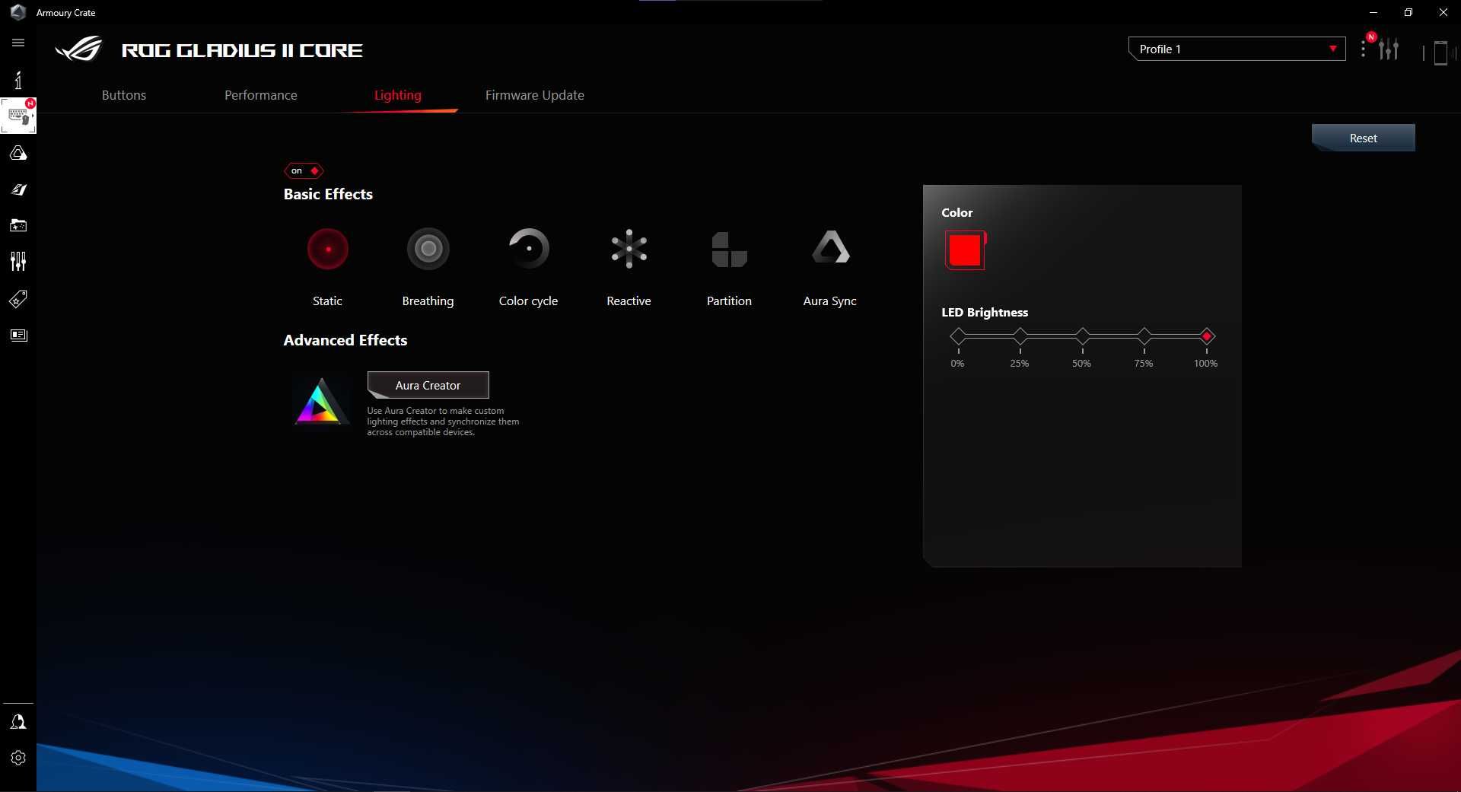Click the device battery icon top right
Screen dimensions: 1461x792
pyautogui.click(x=1440, y=52)
